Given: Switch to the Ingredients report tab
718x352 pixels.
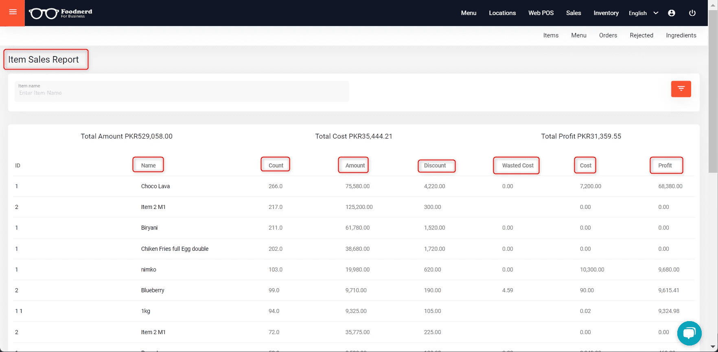Looking at the screenshot, I should pyautogui.click(x=681, y=35).
